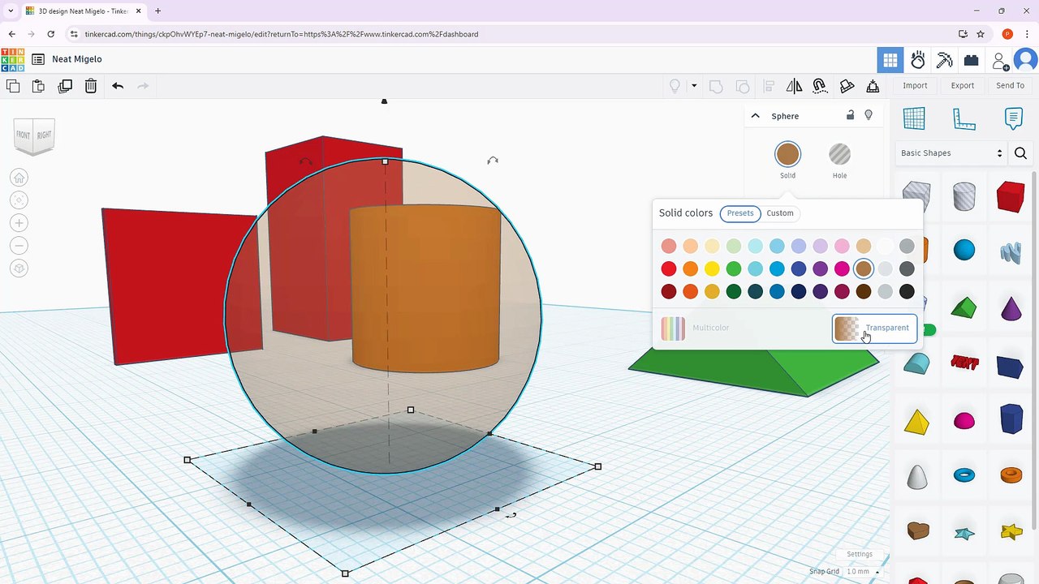Click the design name Neat Migelo

pyautogui.click(x=77, y=59)
